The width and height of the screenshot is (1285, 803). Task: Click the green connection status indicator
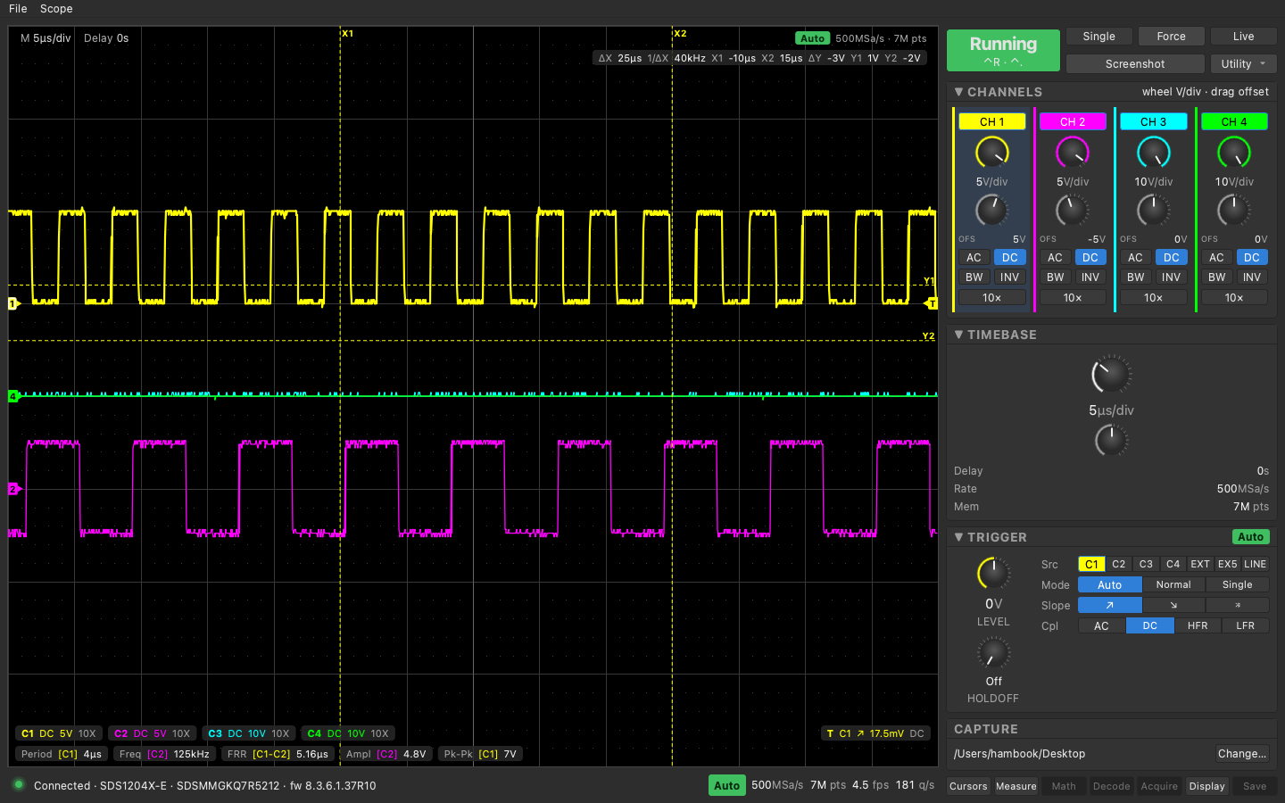coord(18,785)
